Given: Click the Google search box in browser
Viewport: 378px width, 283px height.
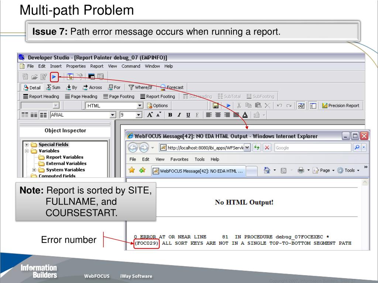Looking at the screenshot, I should pos(313,147).
